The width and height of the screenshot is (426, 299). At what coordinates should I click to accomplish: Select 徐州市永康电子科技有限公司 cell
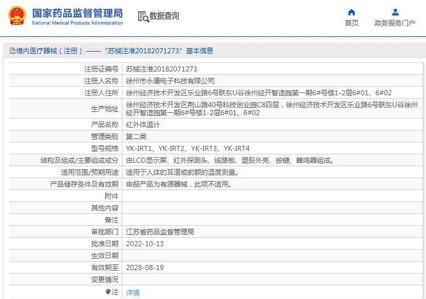coord(171,81)
